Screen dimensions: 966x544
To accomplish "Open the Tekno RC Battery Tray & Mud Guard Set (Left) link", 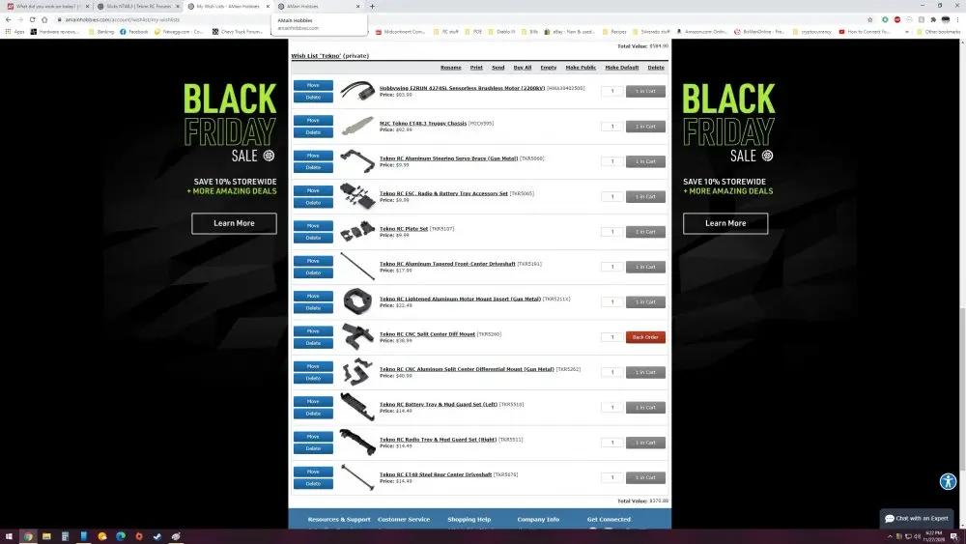I will pos(438,404).
